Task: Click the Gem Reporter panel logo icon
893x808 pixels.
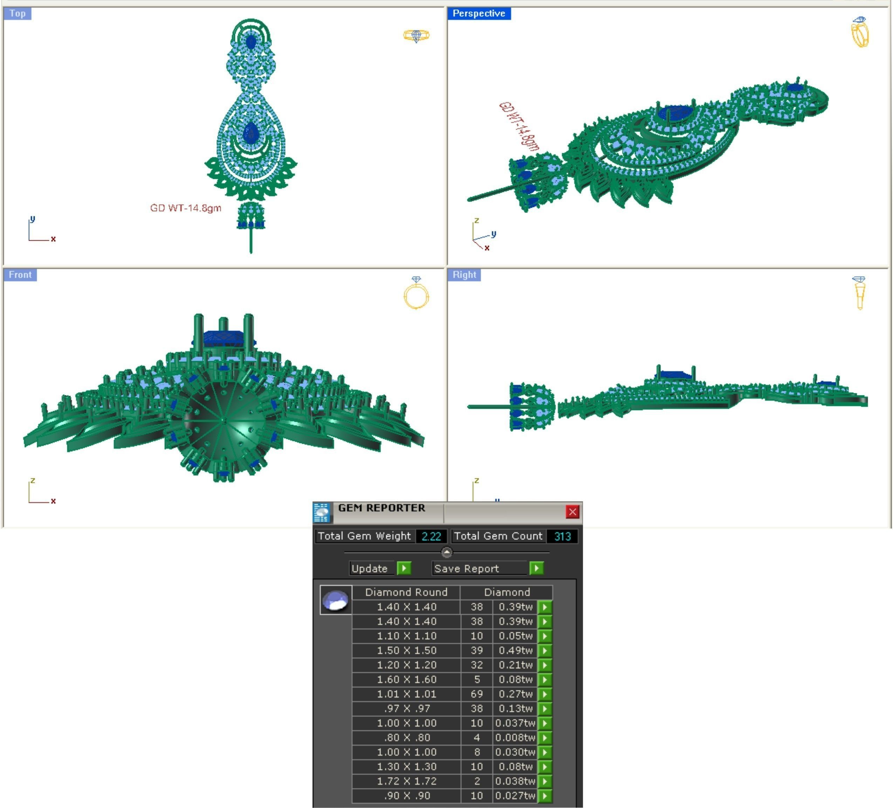Action: click(x=321, y=512)
